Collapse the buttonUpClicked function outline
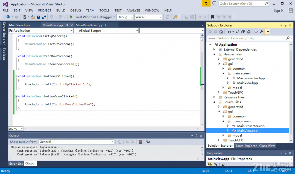The image size is (295, 174). (16, 76)
